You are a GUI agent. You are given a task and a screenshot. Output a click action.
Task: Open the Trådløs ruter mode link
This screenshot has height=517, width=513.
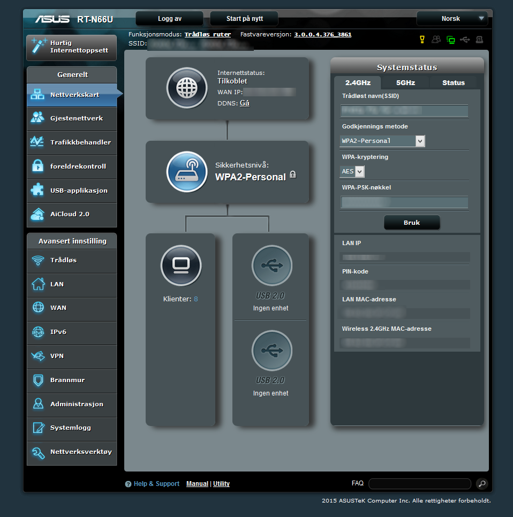click(208, 34)
